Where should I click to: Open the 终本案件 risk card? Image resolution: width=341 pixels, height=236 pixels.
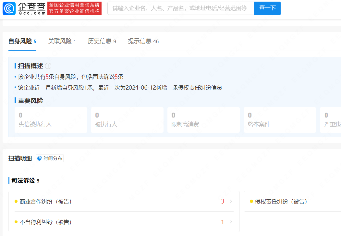(280, 120)
